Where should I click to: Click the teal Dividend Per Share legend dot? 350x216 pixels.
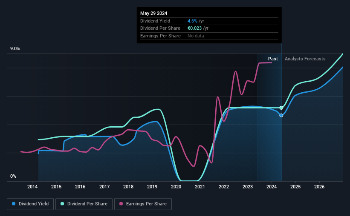(x=62, y=204)
